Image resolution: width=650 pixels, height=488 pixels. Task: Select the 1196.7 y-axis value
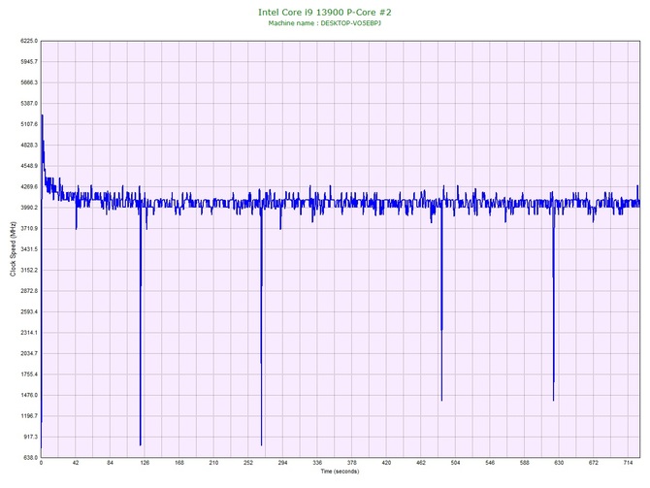tap(29, 416)
